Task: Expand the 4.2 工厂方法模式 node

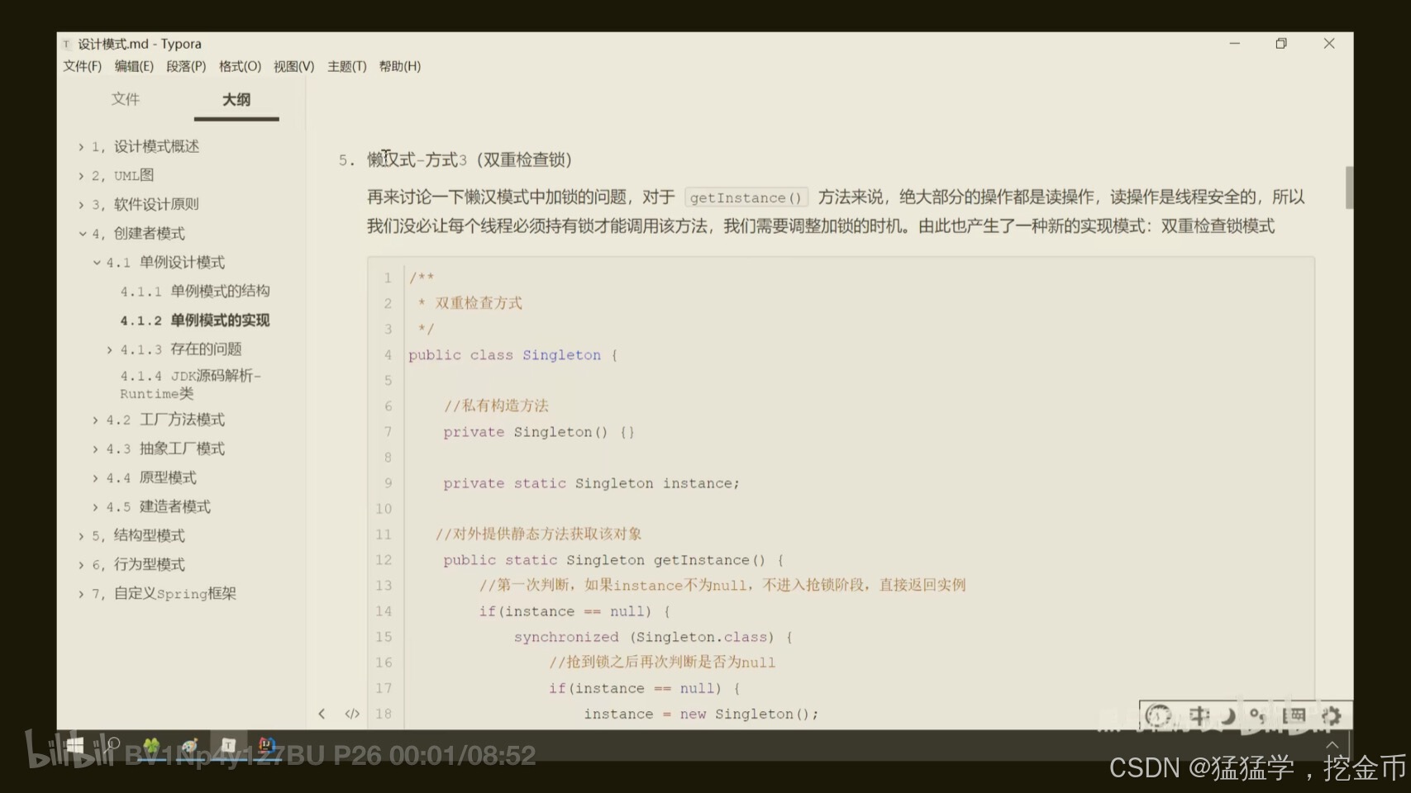Action: pyautogui.click(x=96, y=420)
